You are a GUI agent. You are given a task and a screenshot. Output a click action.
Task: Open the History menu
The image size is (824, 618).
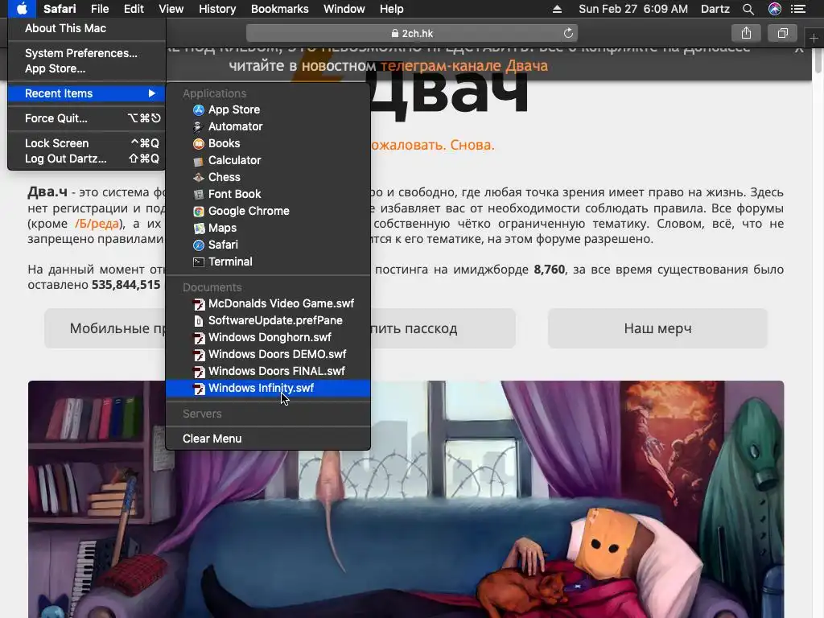tap(217, 9)
